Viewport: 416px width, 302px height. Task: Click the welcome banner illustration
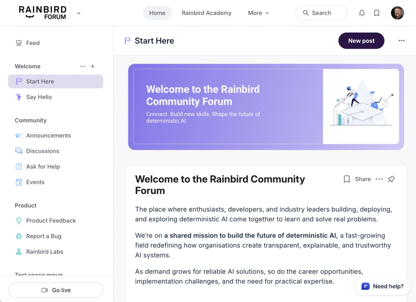(x=361, y=107)
